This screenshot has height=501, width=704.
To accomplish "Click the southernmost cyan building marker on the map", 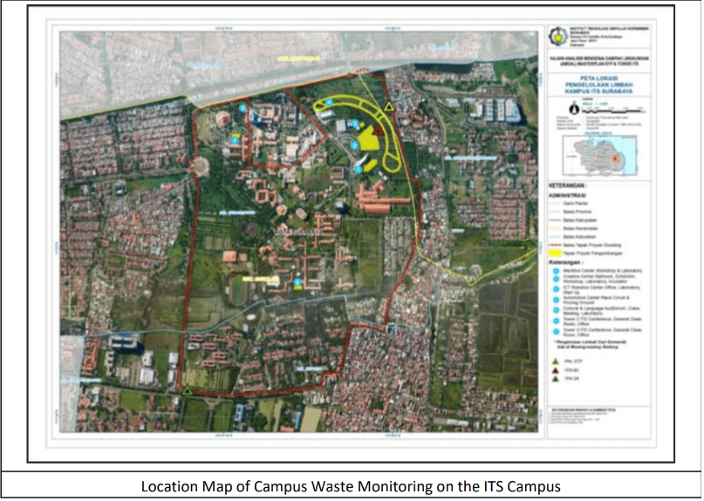I will click(x=297, y=282).
